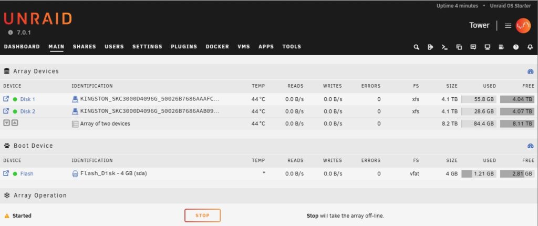This screenshot has width=538, height=226.
Task: Open the hamburger menu beside Tower
Action: [508, 25]
